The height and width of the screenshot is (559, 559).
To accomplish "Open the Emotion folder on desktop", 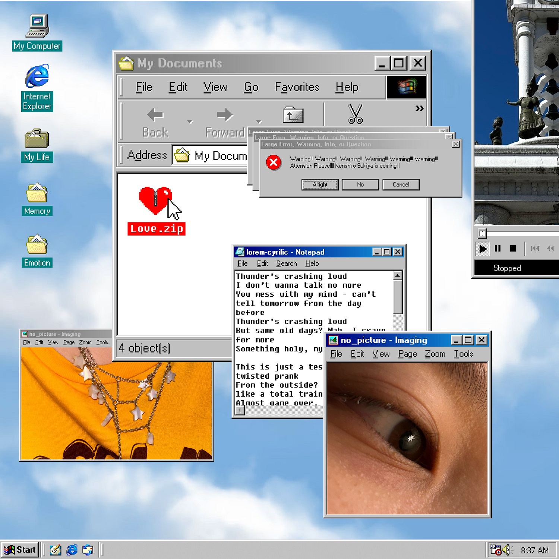I will point(37,245).
